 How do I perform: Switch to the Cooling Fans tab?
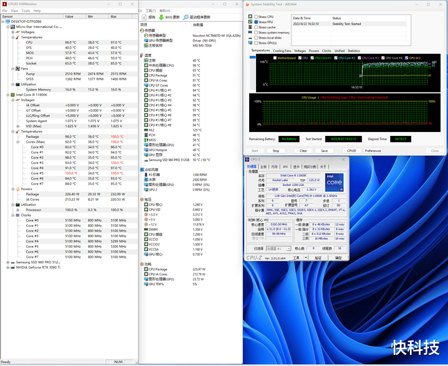click(x=282, y=50)
